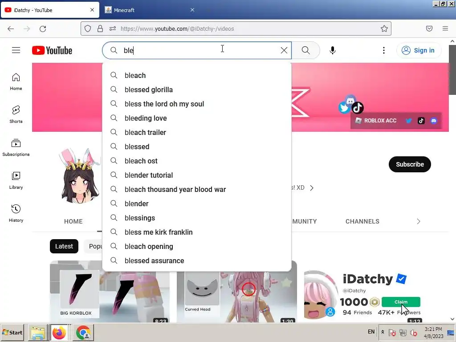The width and height of the screenshot is (456, 342).
Task: Pick the "bleach opening" suggestion
Action: [x=197, y=246]
